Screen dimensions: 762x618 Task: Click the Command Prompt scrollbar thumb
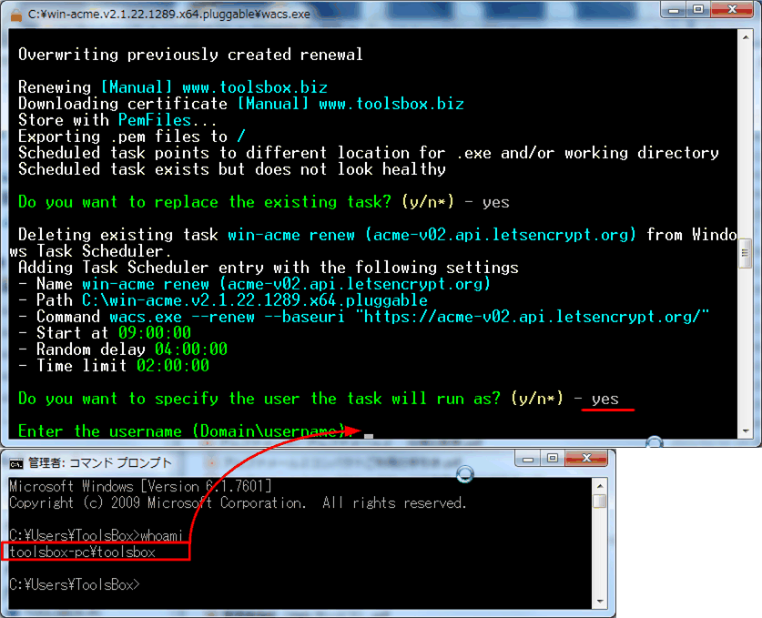pos(600,501)
